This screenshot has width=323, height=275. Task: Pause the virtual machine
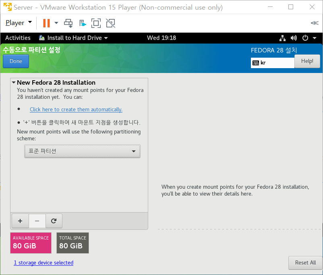click(46, 23)
